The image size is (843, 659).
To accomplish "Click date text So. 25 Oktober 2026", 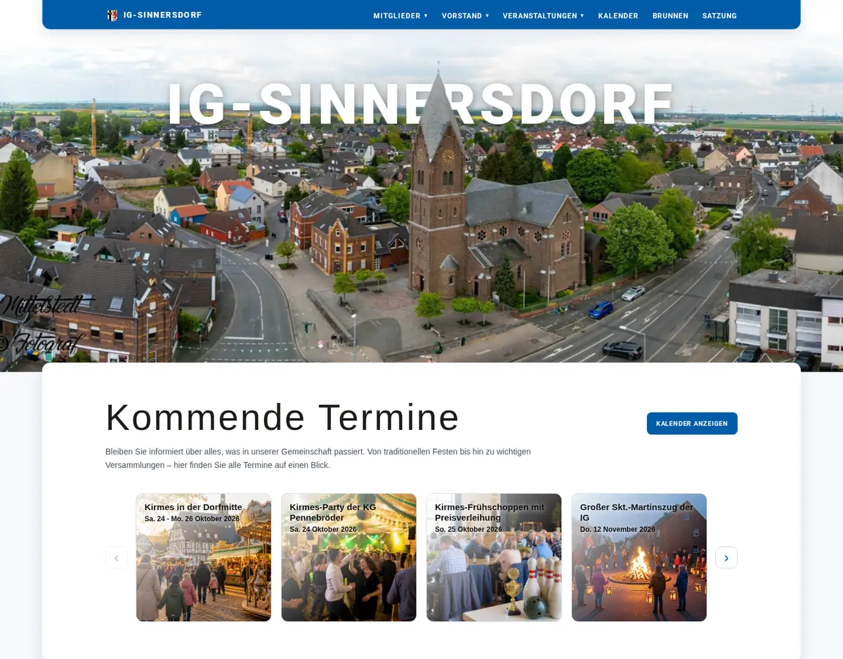I will tap(469, 530).
